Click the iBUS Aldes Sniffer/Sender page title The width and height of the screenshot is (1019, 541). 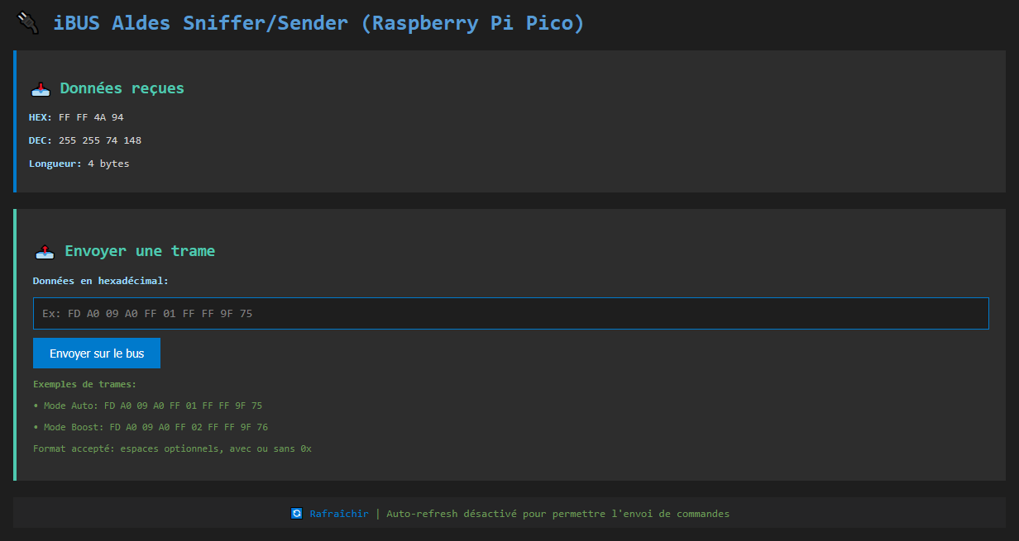(x=318, y=23)
